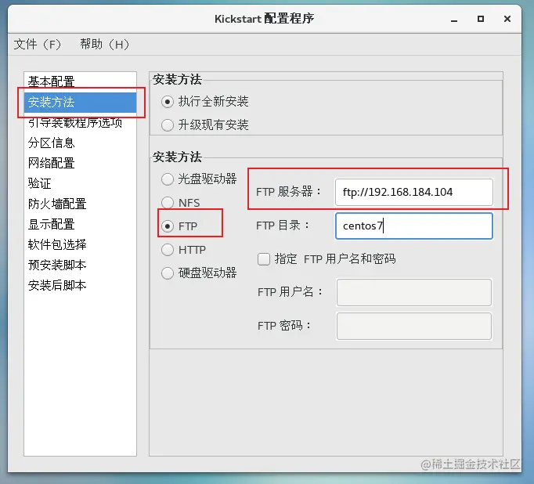Maximize the Kickstart window
Screen dimensions: 534x484
[x=481, y=19]
